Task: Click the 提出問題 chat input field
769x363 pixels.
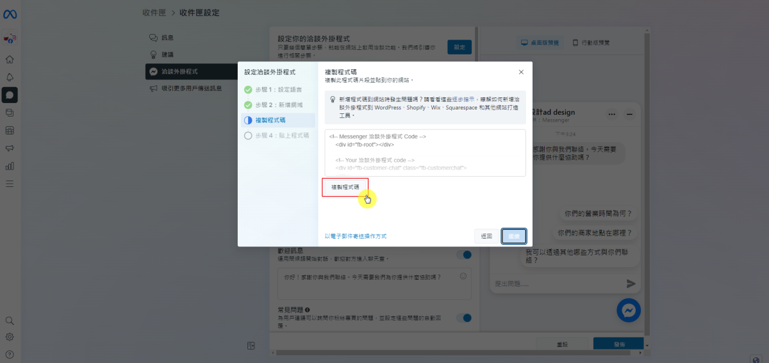Action: click(x=558, y=283)
